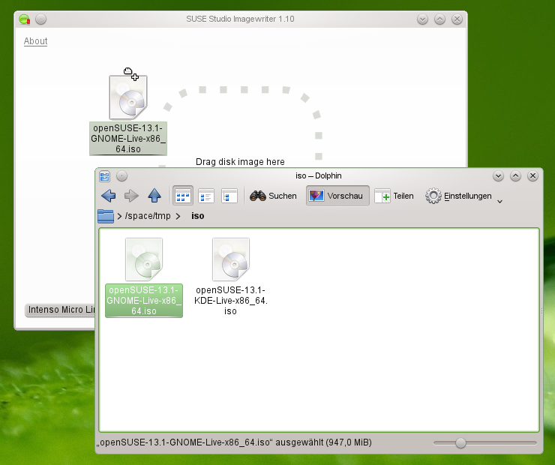Screen dimensions: 555x465
Task: Click the Dolphin status bar selection text
Action: 234,442
